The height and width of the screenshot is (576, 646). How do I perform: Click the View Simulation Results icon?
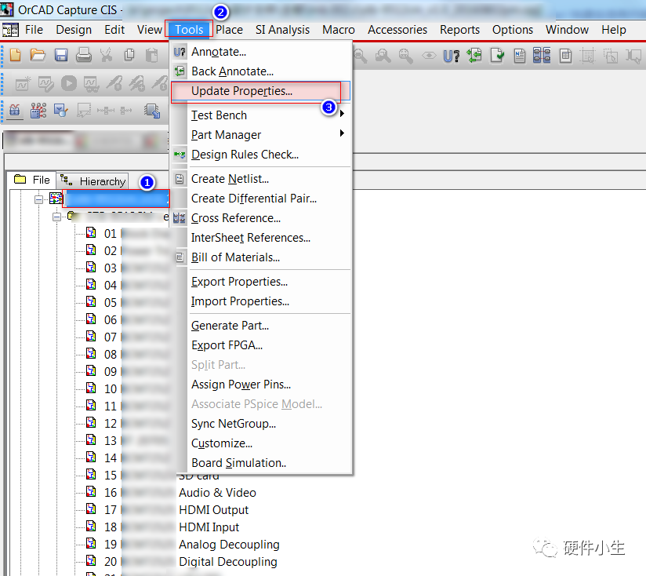point(92,85)
